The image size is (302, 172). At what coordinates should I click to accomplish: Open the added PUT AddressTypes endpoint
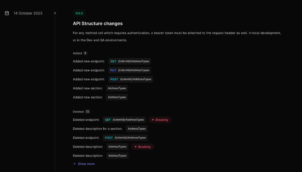(x=130, y=70)
